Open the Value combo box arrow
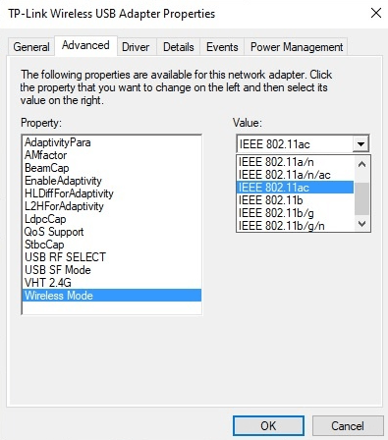The width and height of the screenshot is (388, 440). (x=360, y=144)
